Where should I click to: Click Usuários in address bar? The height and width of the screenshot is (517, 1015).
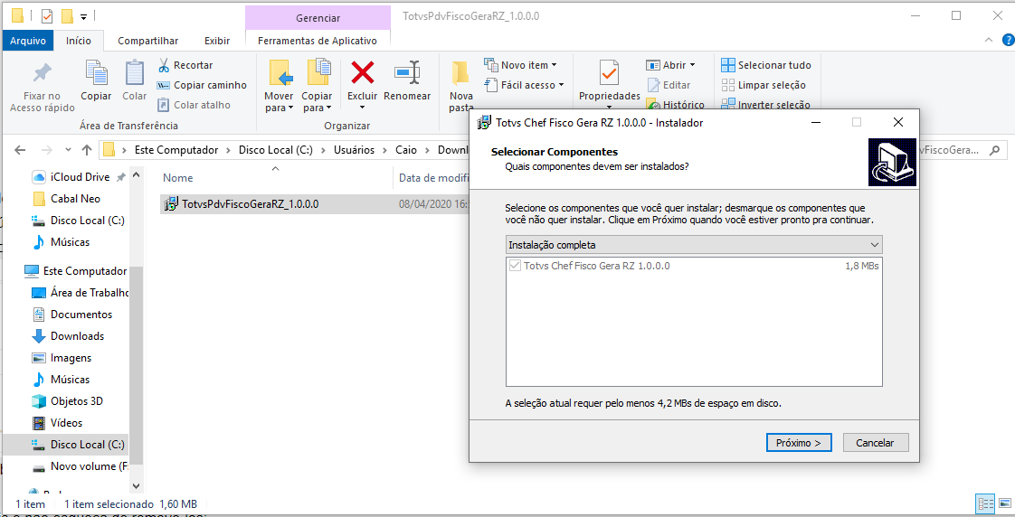pyautogui.click(x=354, y=150)
